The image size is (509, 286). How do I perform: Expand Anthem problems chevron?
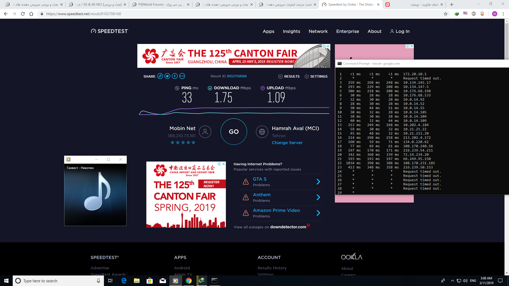[318, 197]
